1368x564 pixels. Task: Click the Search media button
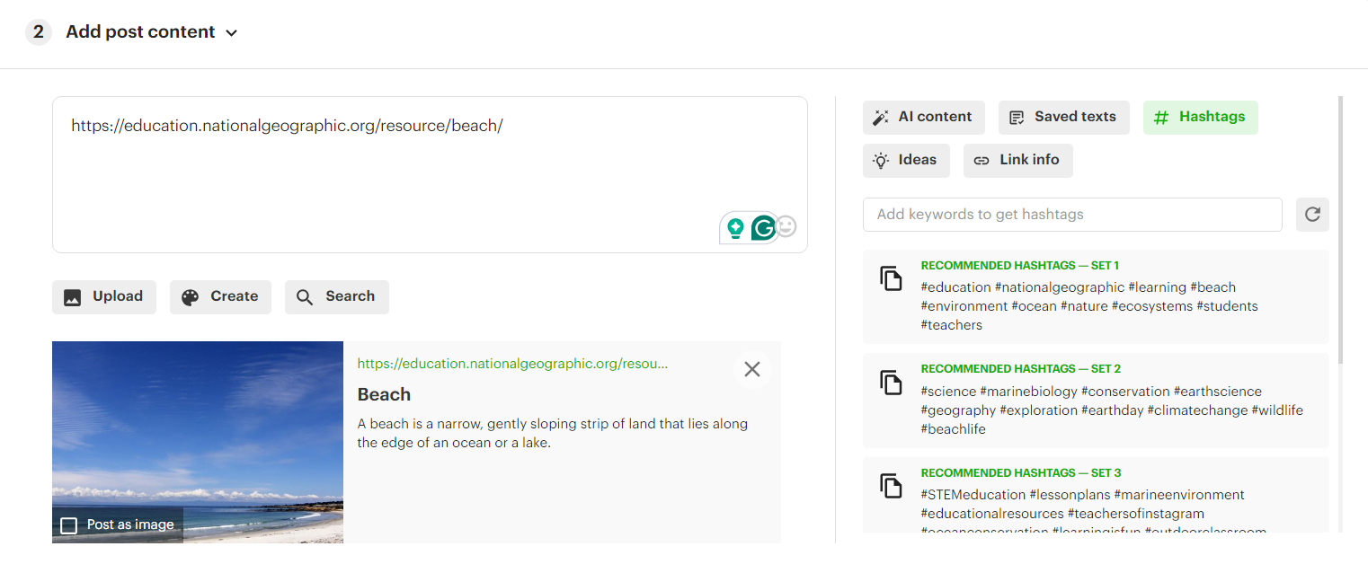336,296
